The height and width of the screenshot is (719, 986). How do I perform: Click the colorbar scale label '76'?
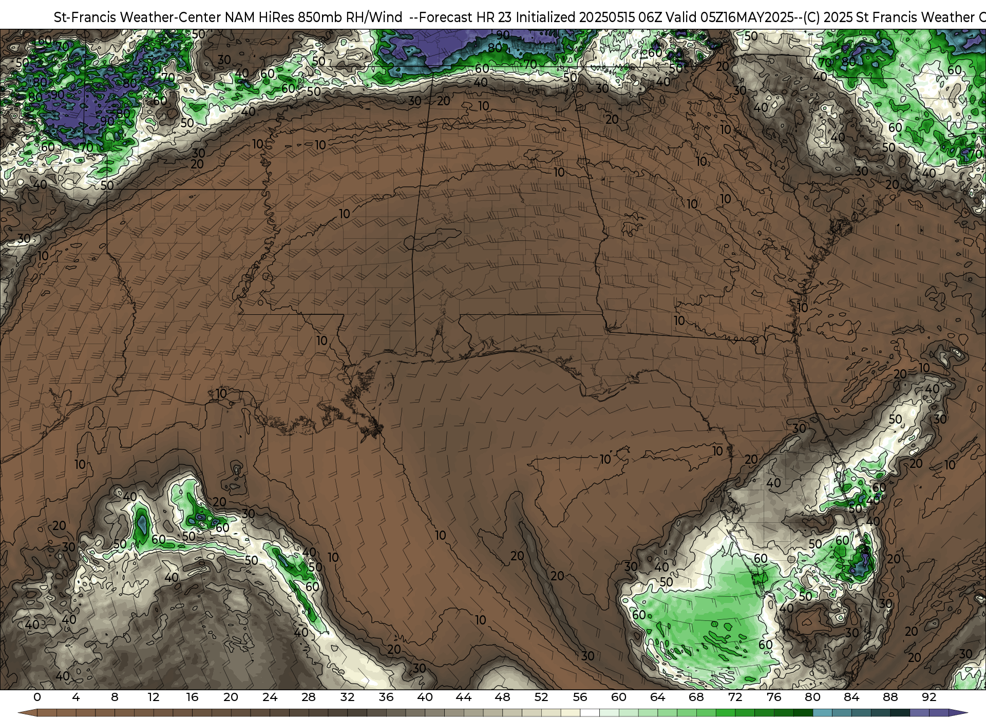click(x=774, y=697)
